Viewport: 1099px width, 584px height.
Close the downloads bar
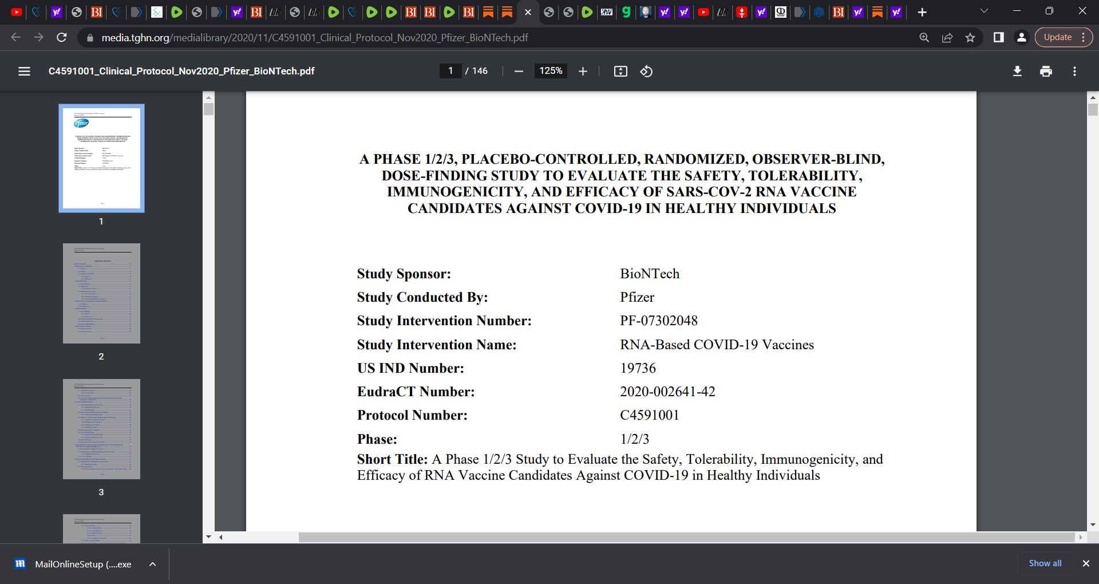pos(1086,563)
